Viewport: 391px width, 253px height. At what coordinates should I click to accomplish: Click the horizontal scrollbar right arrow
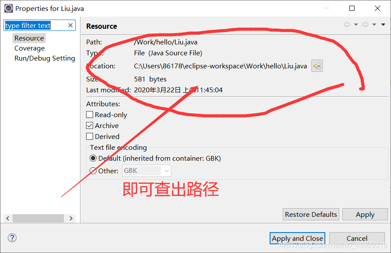71,218
